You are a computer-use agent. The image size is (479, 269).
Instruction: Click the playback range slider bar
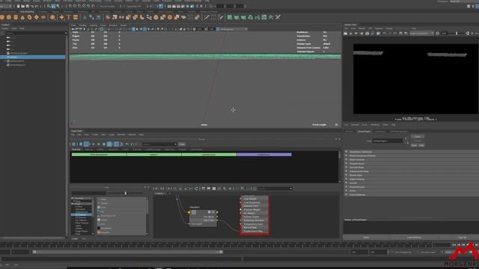click(128, 253)
